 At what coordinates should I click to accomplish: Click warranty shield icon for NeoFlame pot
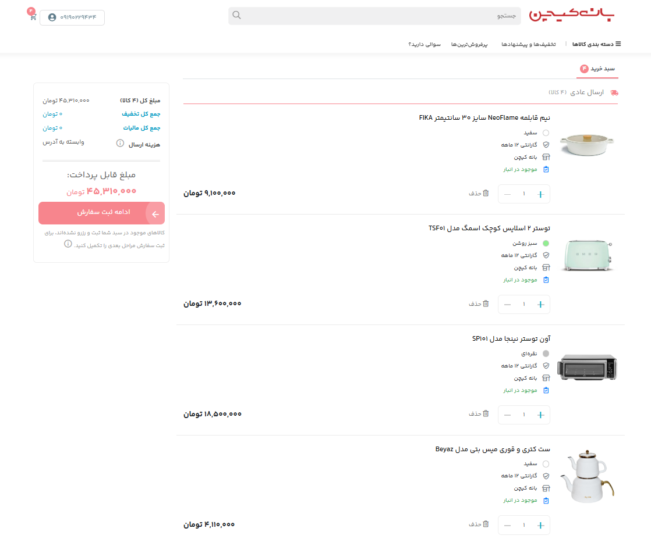(546, 145)
